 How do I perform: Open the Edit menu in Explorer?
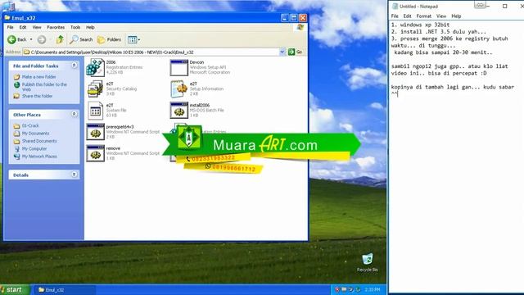(x=23, y=27)
